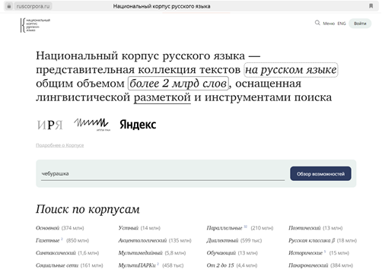This screenshot has height=279, width=382.
Task: Open the Меню header item
Action: click(x=329, y=24)
